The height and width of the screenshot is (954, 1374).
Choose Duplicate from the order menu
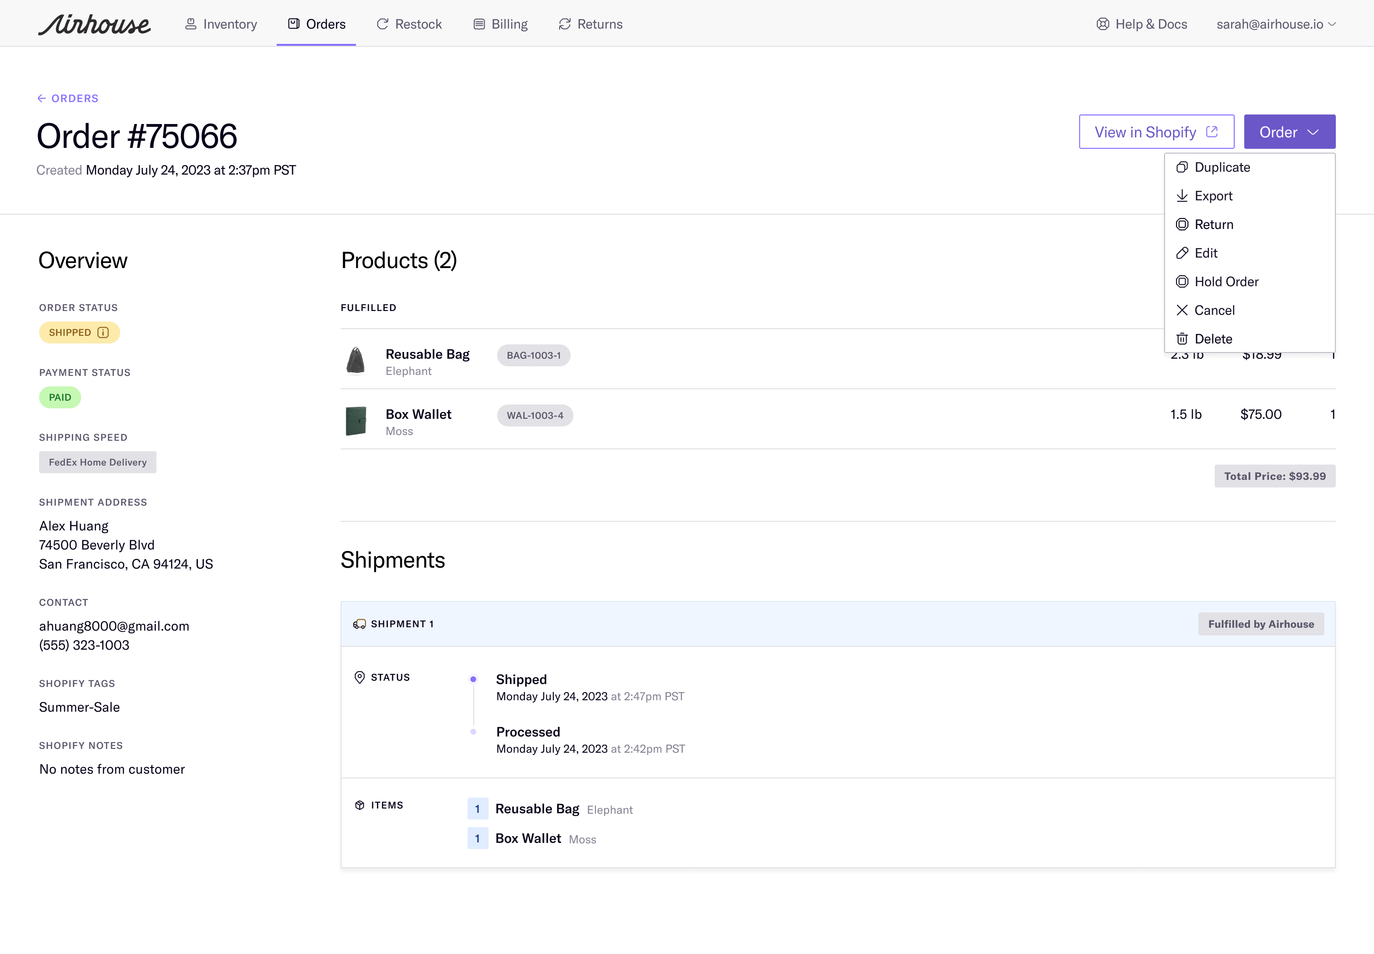[x=1221, y=167]
